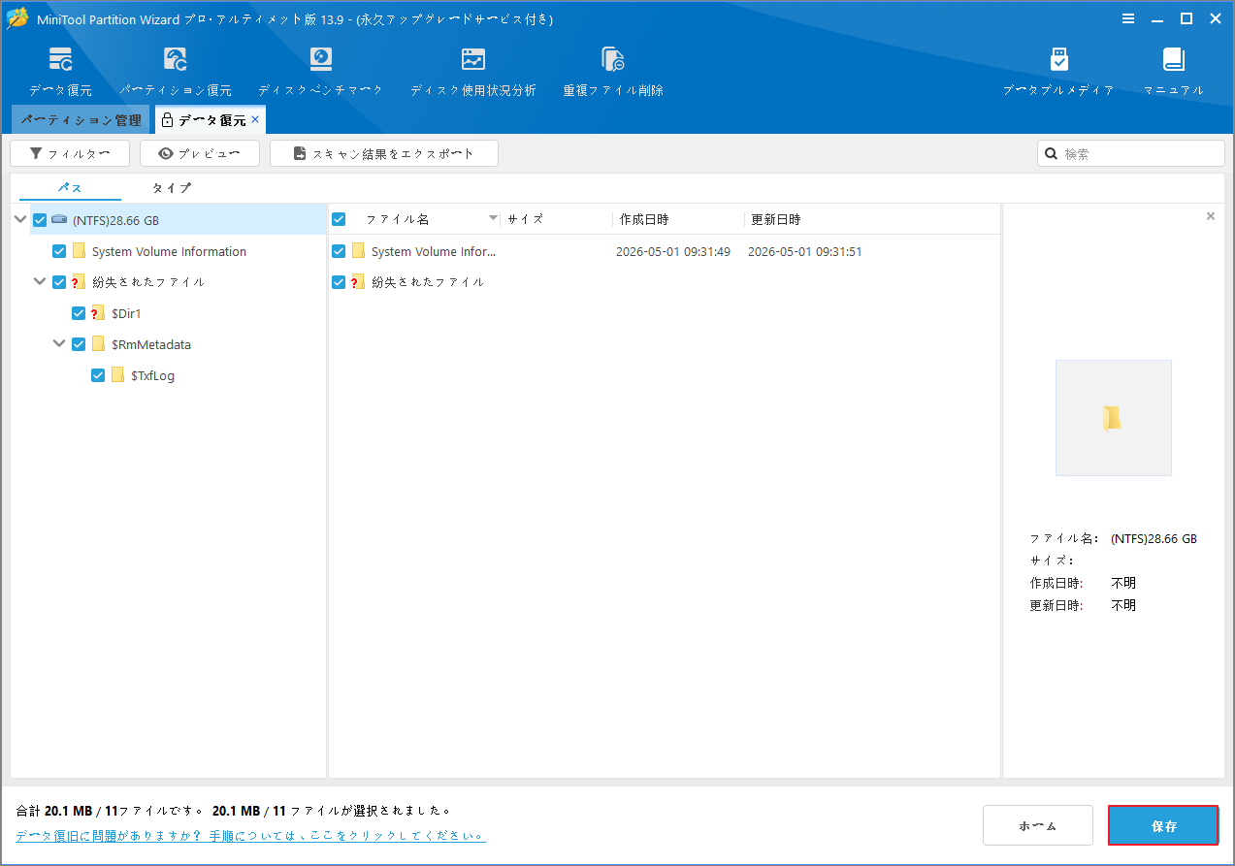
Task: Collapse the $RmMetadata tree node
Action: click(x=59, y=344)
